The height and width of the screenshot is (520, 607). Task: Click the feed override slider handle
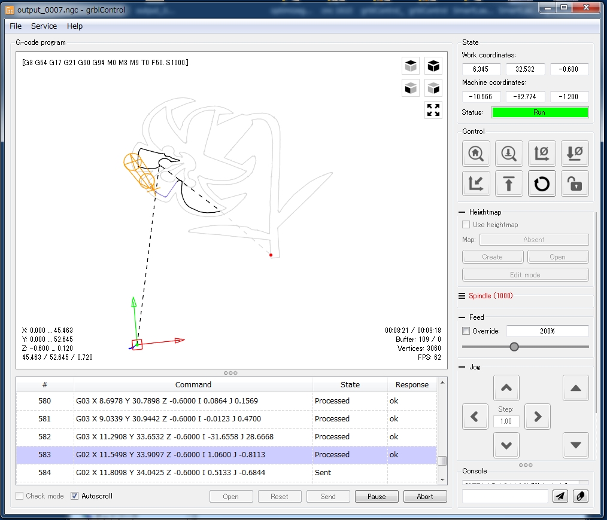514,347
